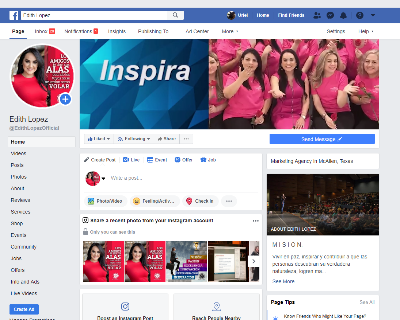The height and width of the screenshot is (320, 400).
Task: Click the search field containing Edith Lopez
Action: 94,15
